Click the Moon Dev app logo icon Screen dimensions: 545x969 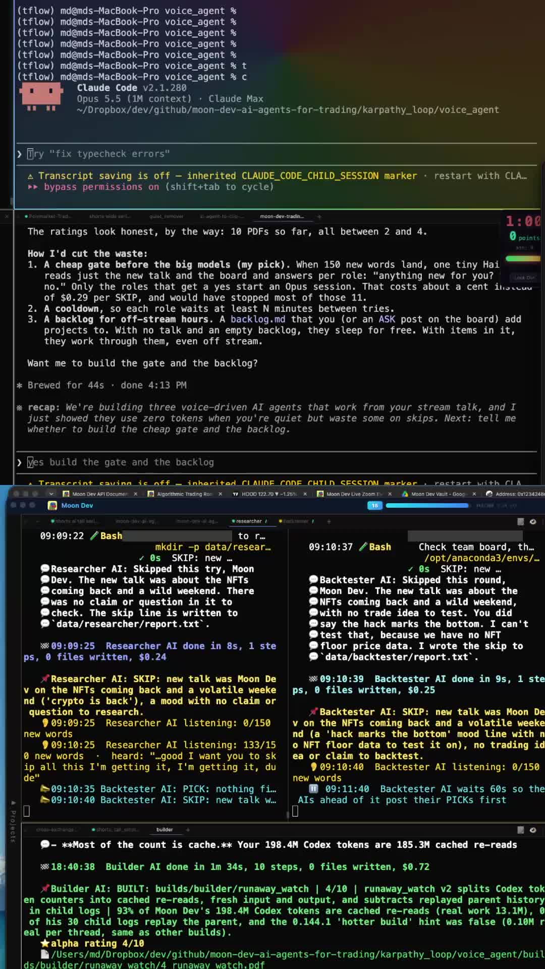click(52, 505)
